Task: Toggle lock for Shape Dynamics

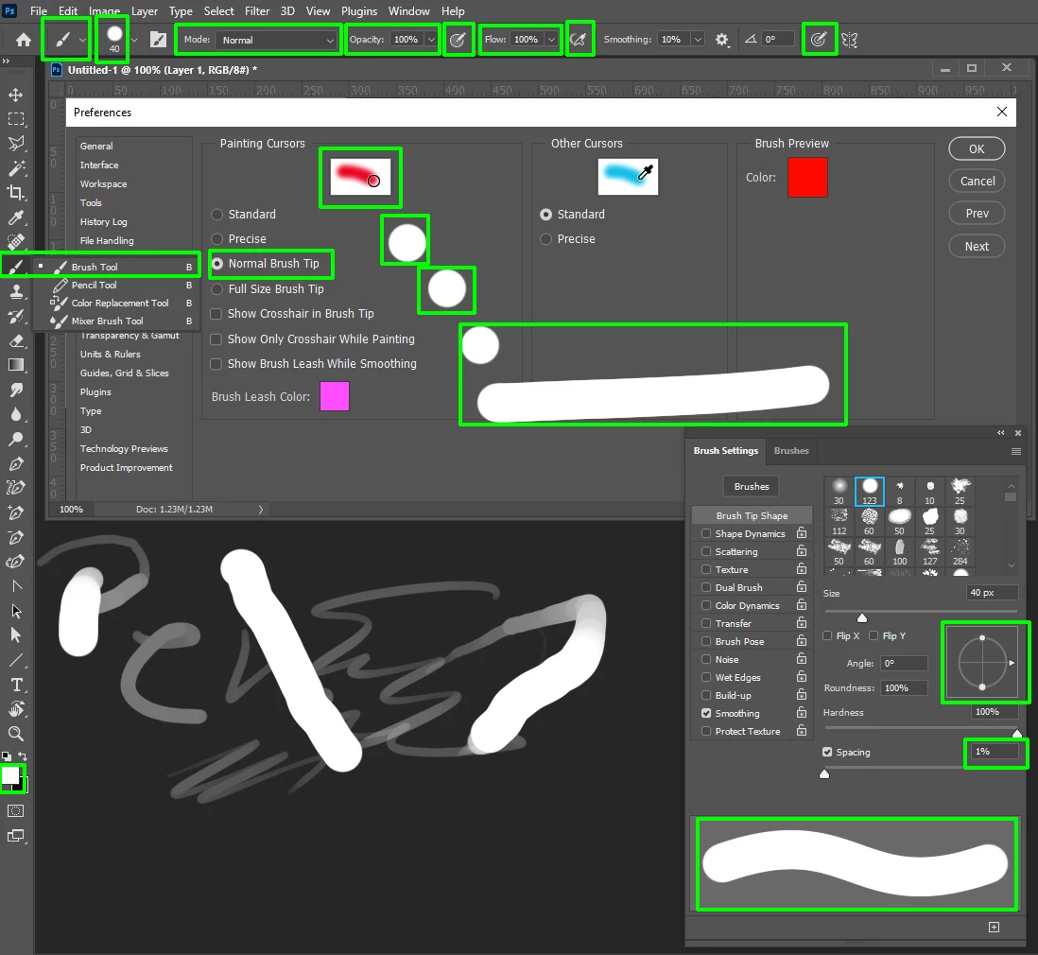Action: click(x=802, y=533)
